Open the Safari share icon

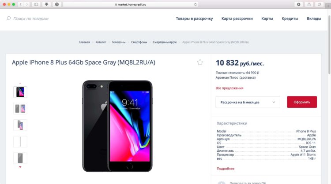(309, 4)
